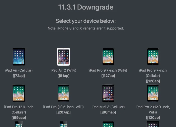176x127 pixels.
Task: Choose the iPad Air 2 (WiFi) device image
Action: tap(63, 57)
